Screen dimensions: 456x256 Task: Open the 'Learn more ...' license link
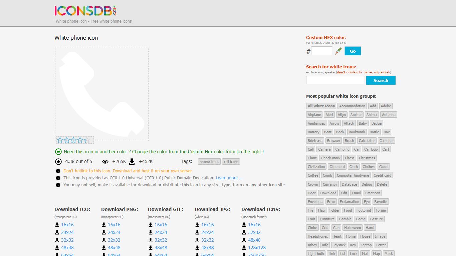[x=229, y=178]
